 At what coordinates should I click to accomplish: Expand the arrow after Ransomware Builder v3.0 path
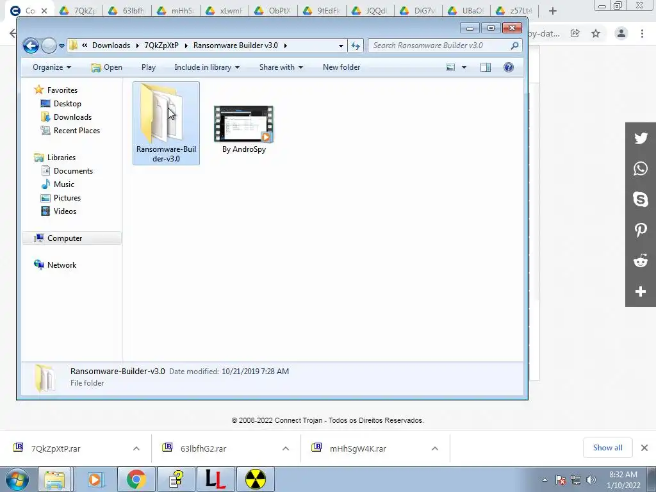(x=286, y=45)
